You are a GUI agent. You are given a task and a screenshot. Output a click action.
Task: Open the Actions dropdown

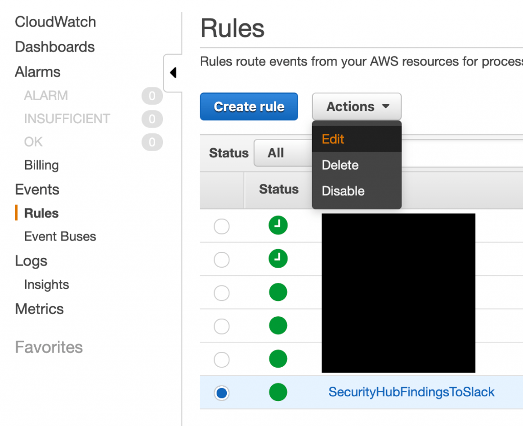coord(356,107)
